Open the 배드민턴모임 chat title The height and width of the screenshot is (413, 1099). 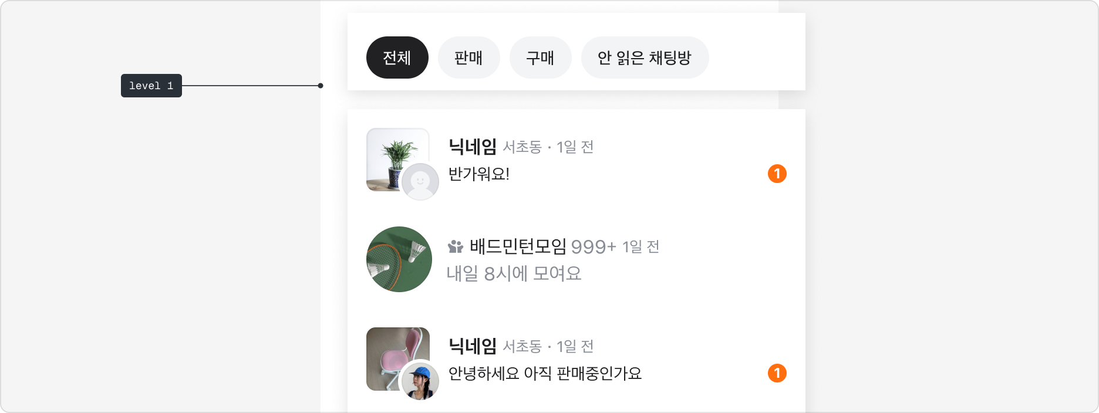coord(518,246)
